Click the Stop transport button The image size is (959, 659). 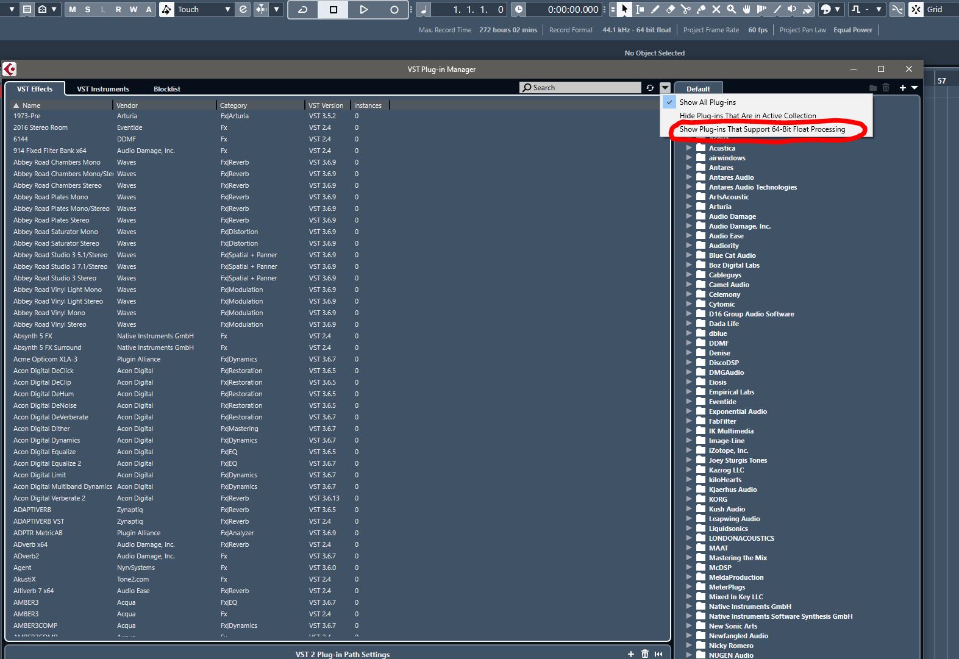[333, 10]
